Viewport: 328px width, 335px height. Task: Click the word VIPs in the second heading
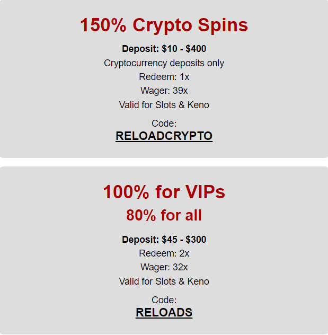tap(205, 192)
